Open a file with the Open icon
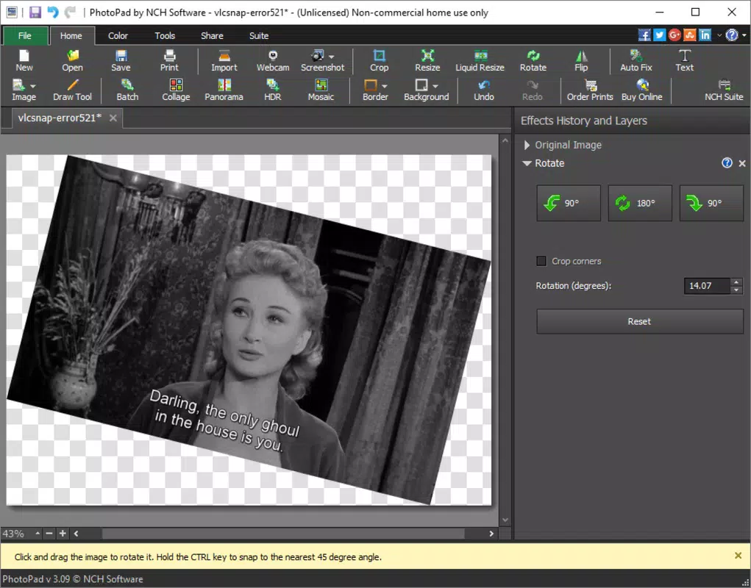 (72, 60)
